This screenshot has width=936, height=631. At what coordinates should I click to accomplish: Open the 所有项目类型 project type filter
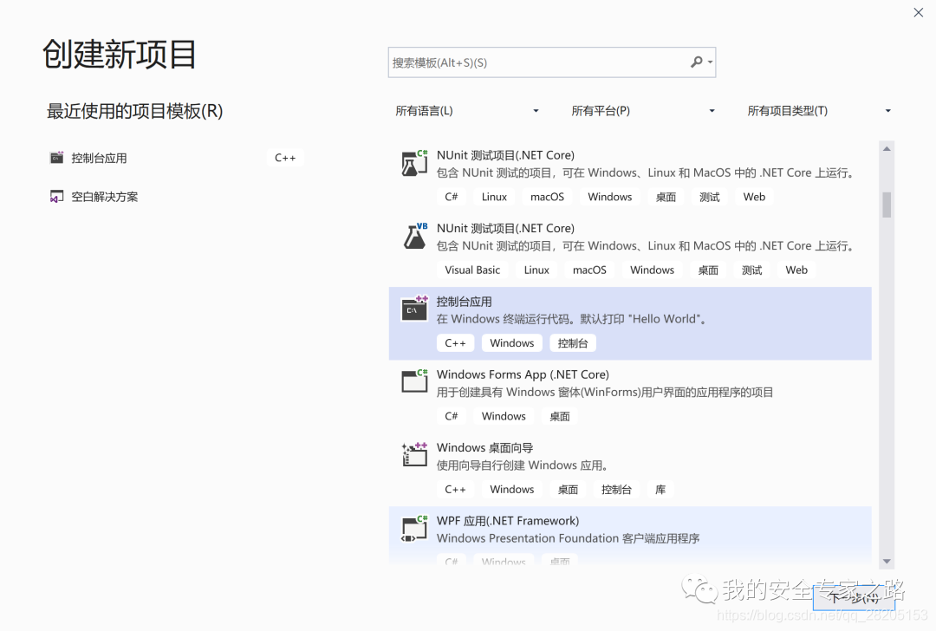point(819,110)
